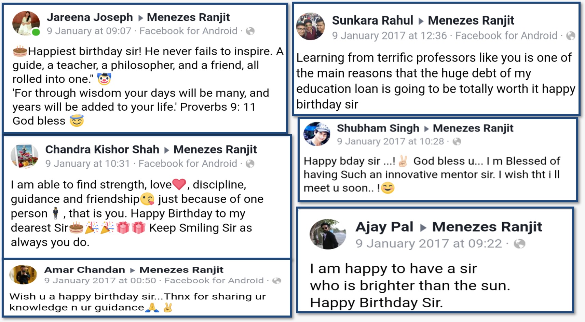
Task: Click the Ajay Pal name link
Action: pos(384,227)
